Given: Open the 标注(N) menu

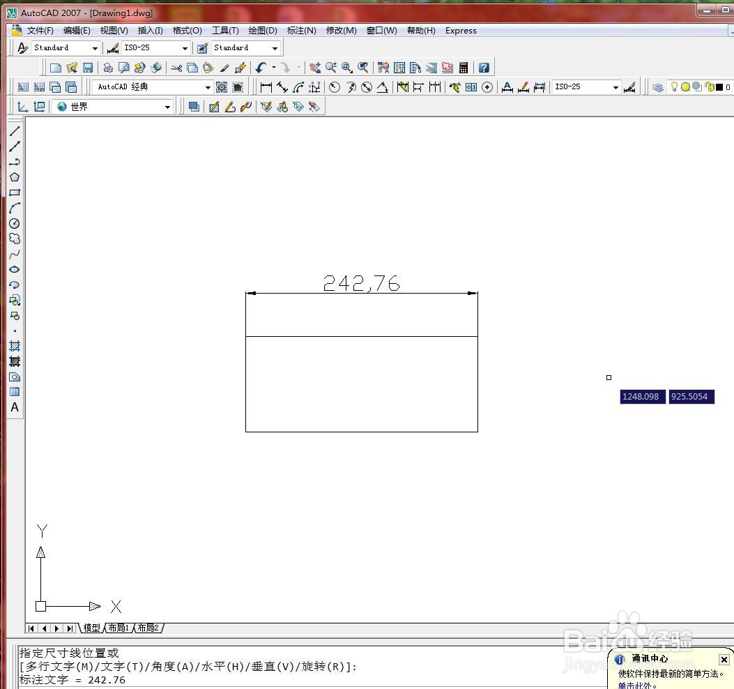Looking at the screenshot, I should click(301, 31).
